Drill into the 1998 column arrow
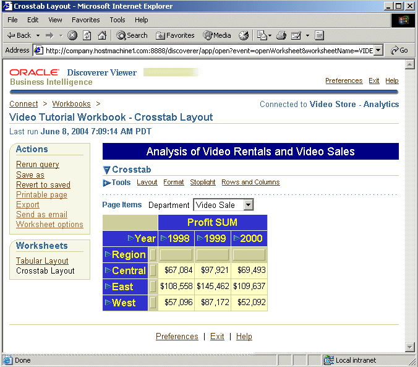This screenshot has height=367, width=418. point(164,238)
